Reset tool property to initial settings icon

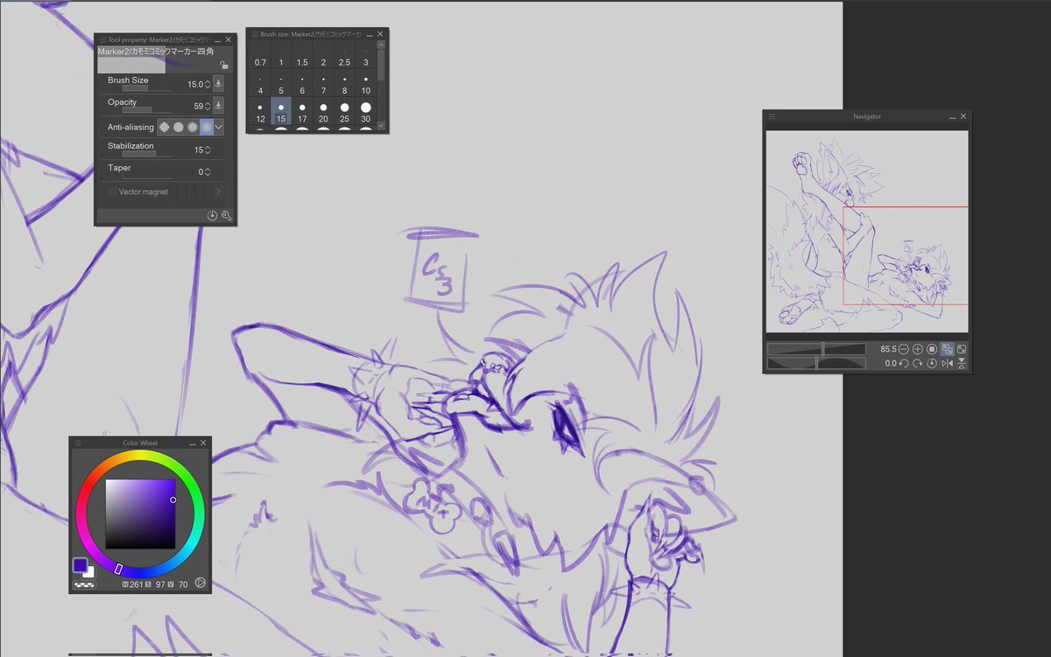point(212,216)
